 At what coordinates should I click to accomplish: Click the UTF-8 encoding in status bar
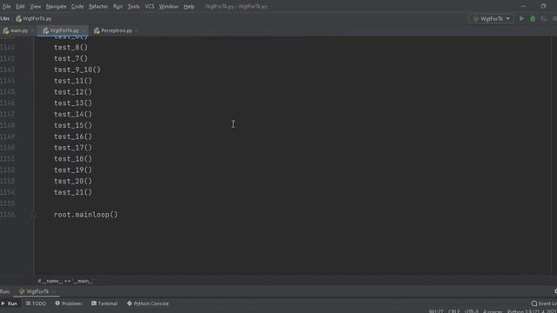(472, 311)
